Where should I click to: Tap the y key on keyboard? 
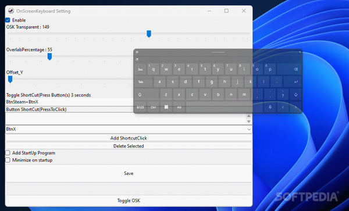coord(218,69)
